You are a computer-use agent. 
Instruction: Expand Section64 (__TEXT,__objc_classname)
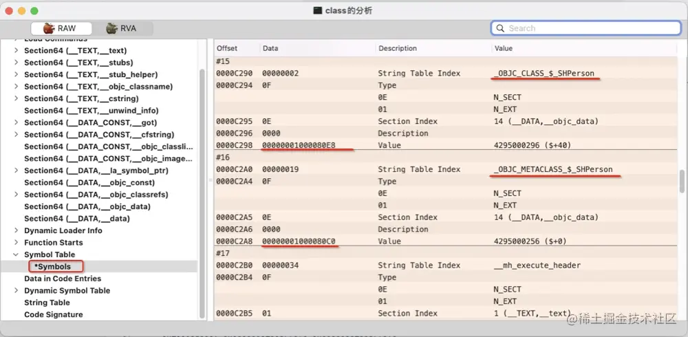(17, 87)
